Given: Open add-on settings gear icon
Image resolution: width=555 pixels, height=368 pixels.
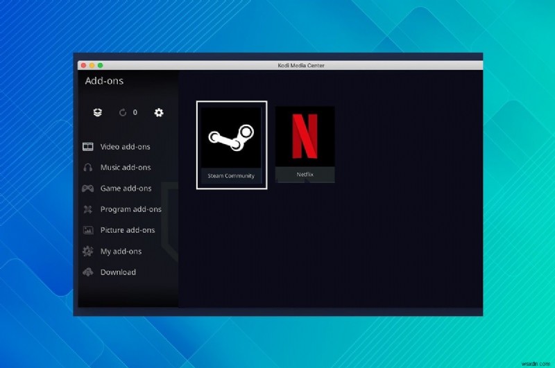Looking at the screenshot, I should [159, 112].
